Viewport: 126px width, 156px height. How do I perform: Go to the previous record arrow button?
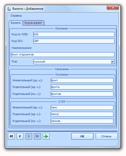click(20, 136)
